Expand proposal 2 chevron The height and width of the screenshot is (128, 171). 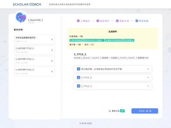click(148, 77)
